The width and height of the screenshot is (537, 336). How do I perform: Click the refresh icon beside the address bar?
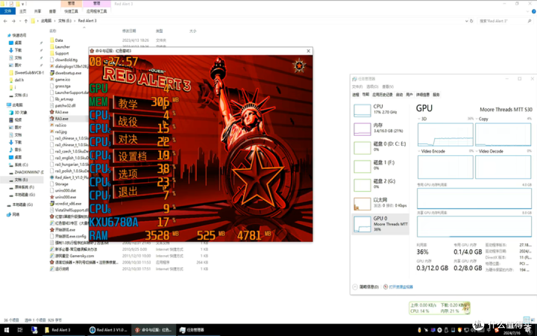471,21
